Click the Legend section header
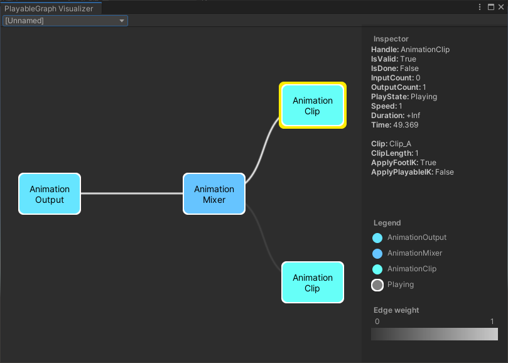 (386, 222)
